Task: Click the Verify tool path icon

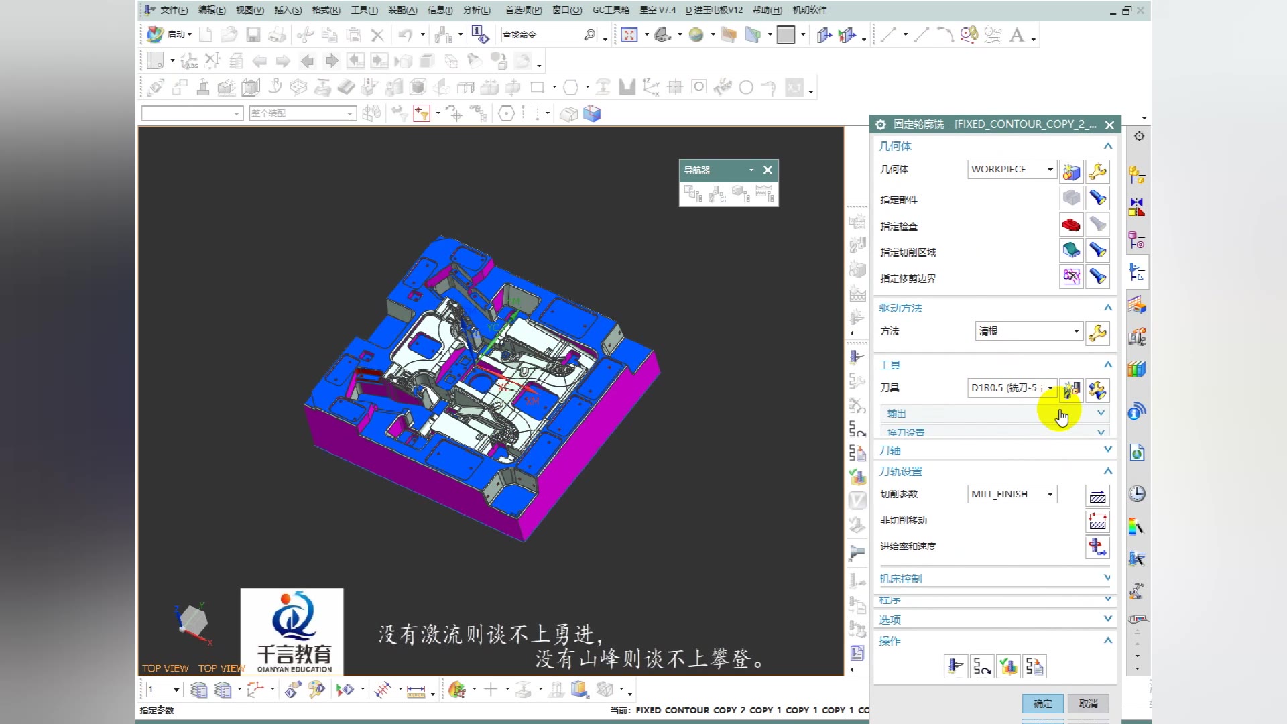Action: [x=1008, y=666]
